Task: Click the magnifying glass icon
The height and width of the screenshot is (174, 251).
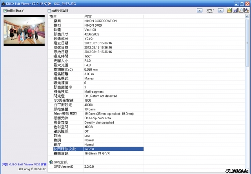Action: tap(241, 11)
